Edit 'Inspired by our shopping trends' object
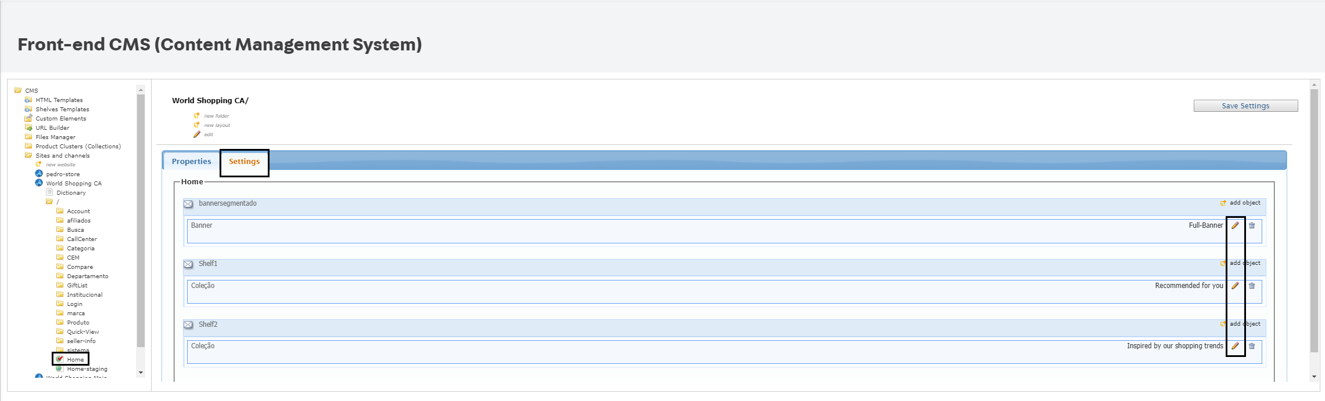The width and height of the screenshot is (1325, 401). coord(1235,346)
